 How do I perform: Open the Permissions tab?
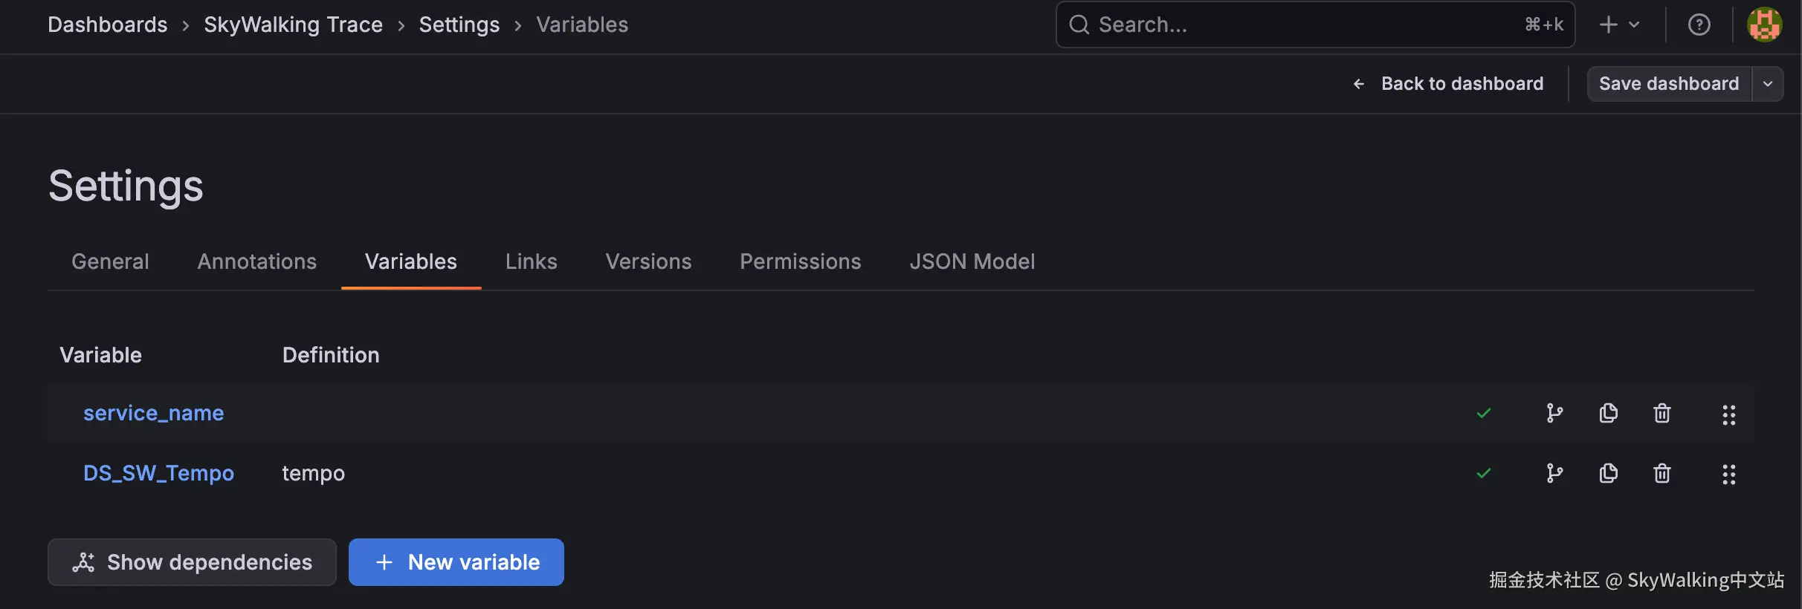[x=800, y=261]
